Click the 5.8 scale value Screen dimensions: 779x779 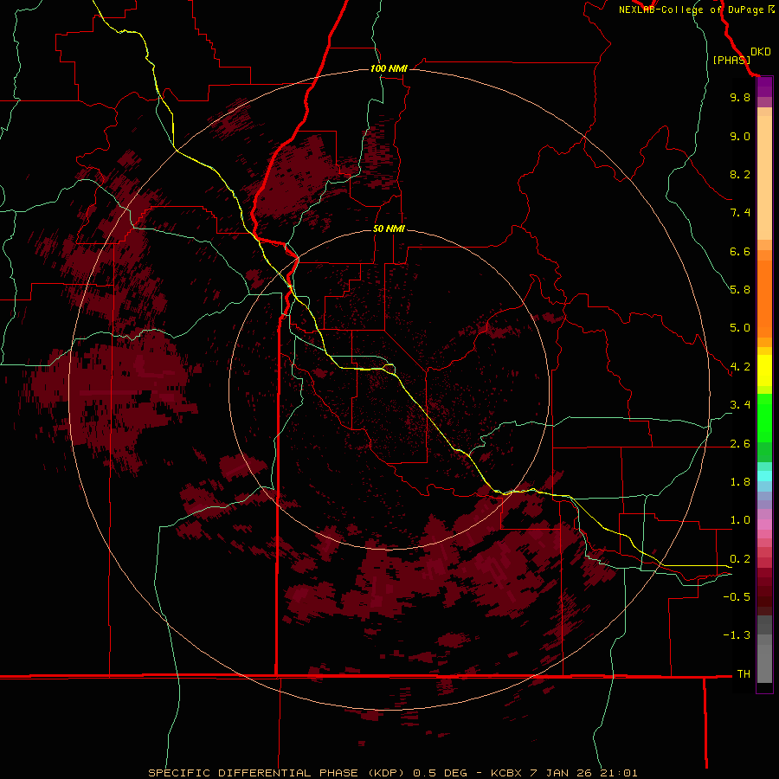pyautogui.click(x=740, y=290)
